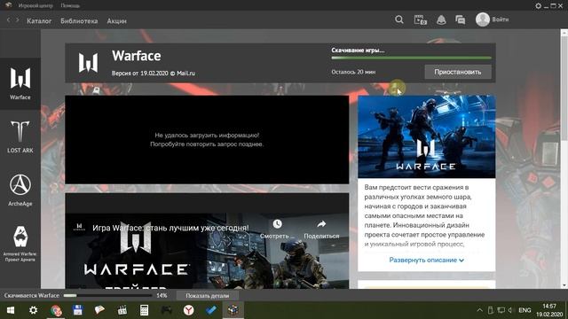The image size is (568, 319).
Task: Select Armored Warfare in the games sidebar
Action: point(20,244)
